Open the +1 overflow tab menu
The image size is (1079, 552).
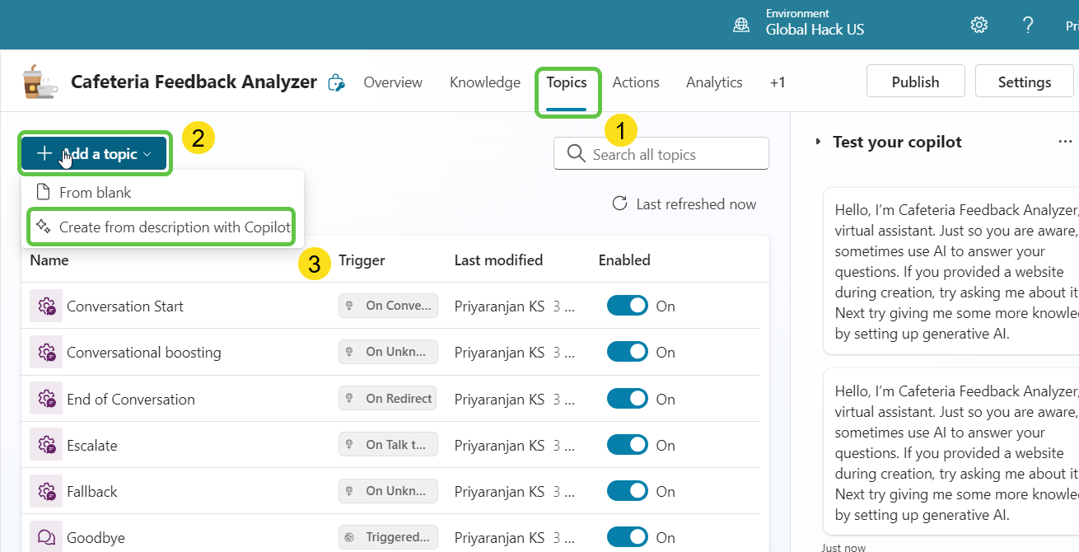pos(778,82)
